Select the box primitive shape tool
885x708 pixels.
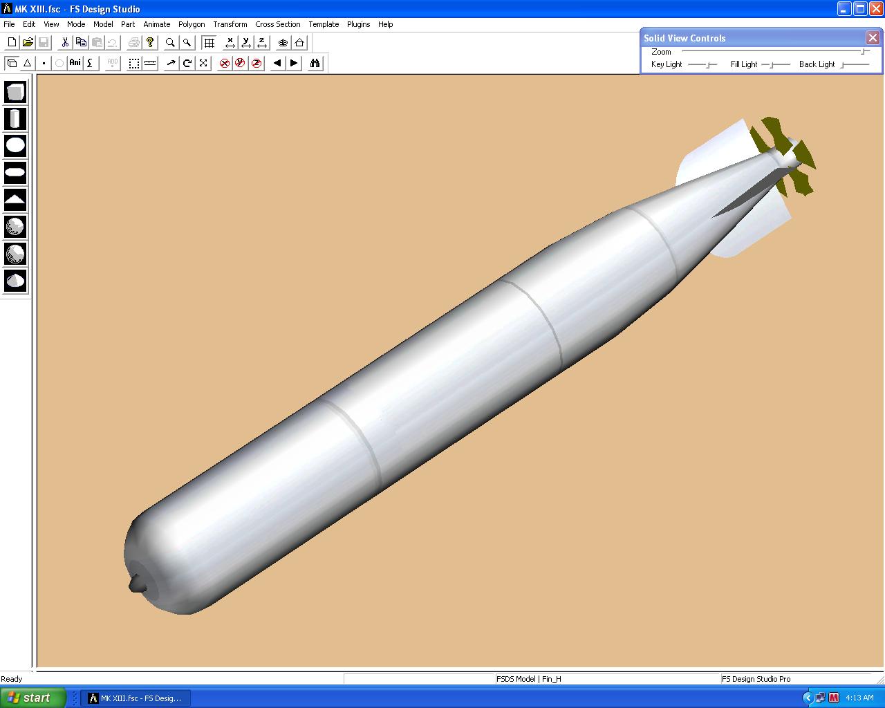pos(15,92)
